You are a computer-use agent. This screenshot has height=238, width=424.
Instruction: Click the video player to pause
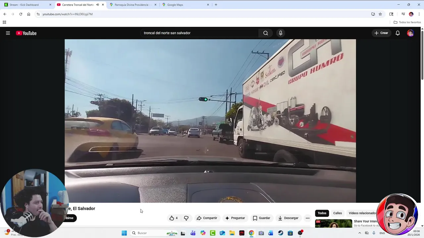(x=210, y=121)
